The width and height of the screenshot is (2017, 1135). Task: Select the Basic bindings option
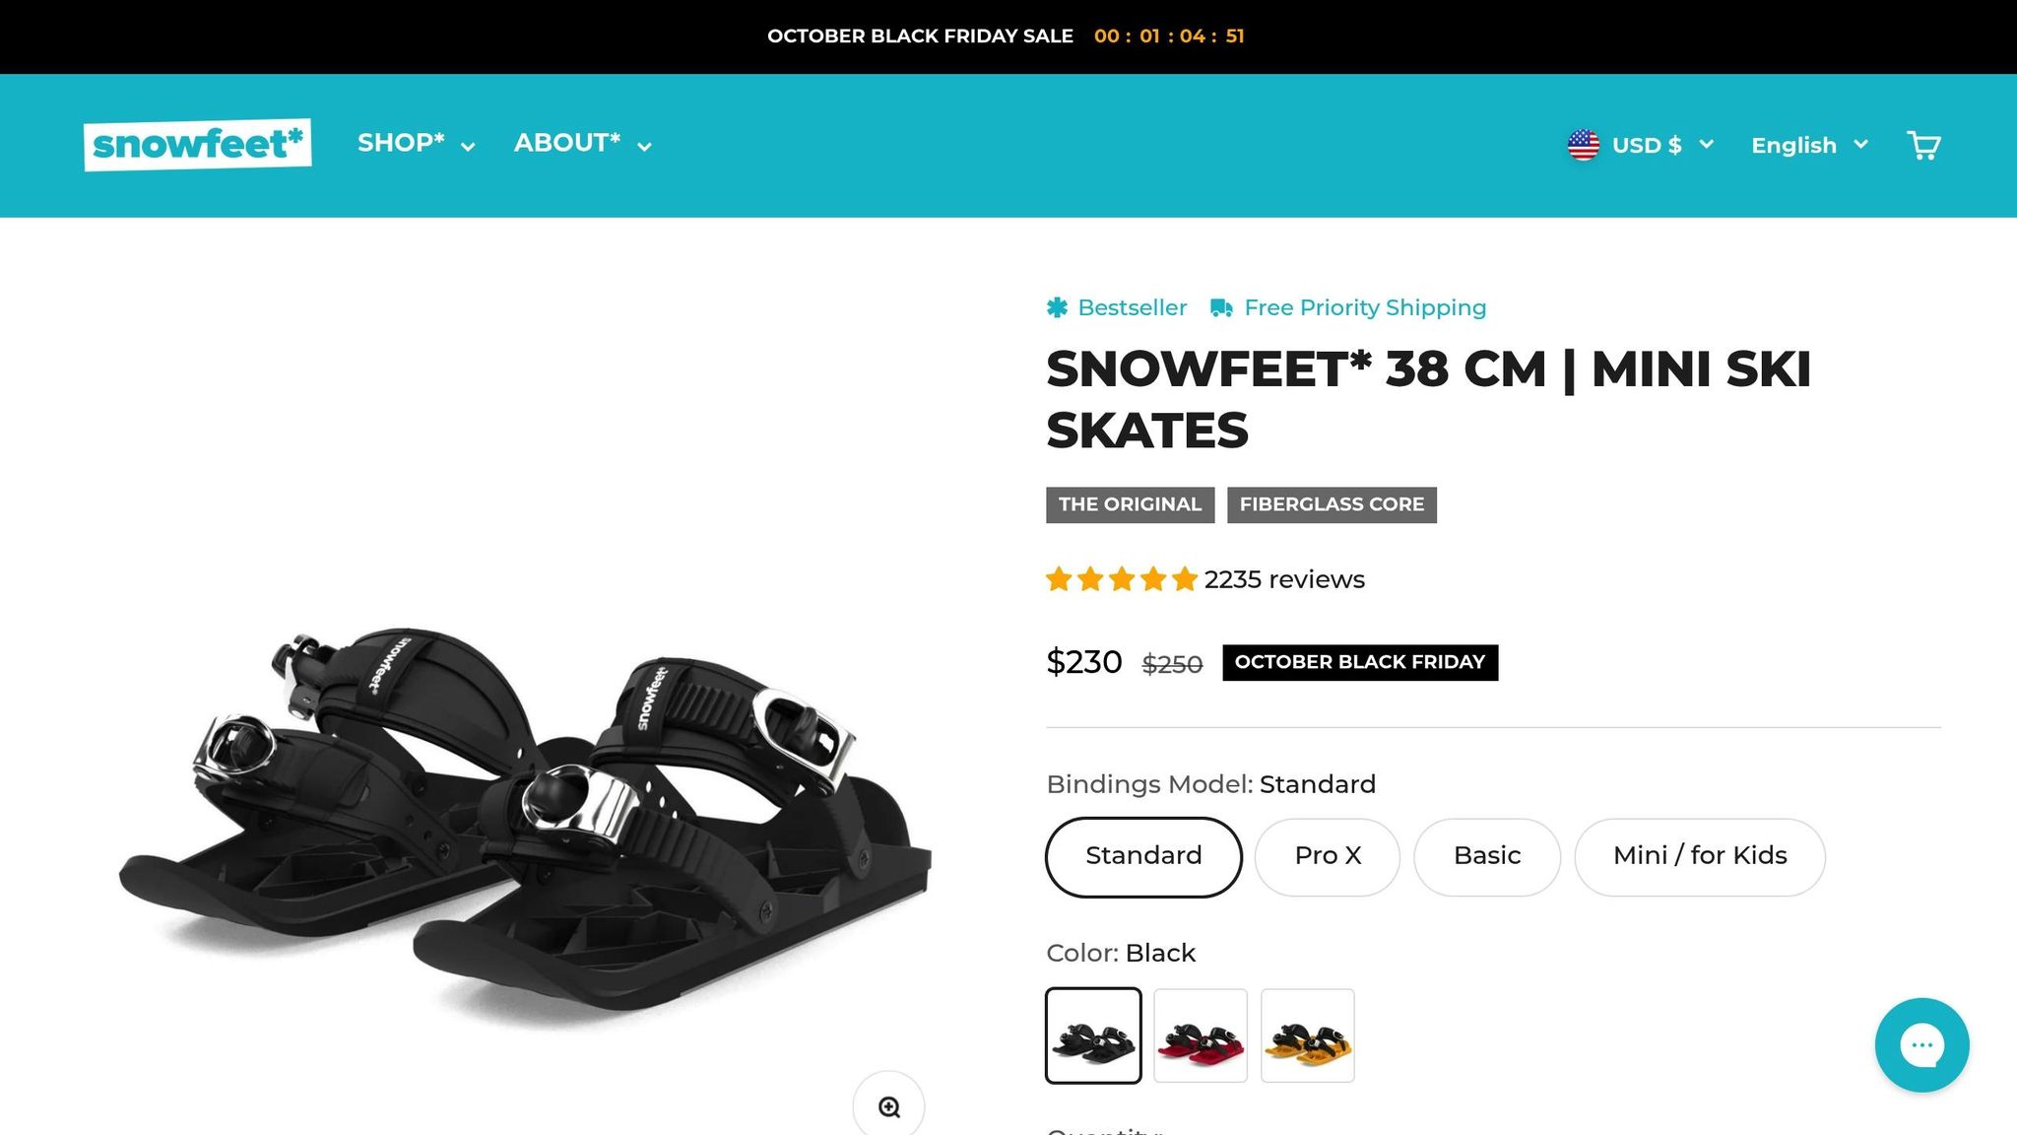click(1487, 856)
